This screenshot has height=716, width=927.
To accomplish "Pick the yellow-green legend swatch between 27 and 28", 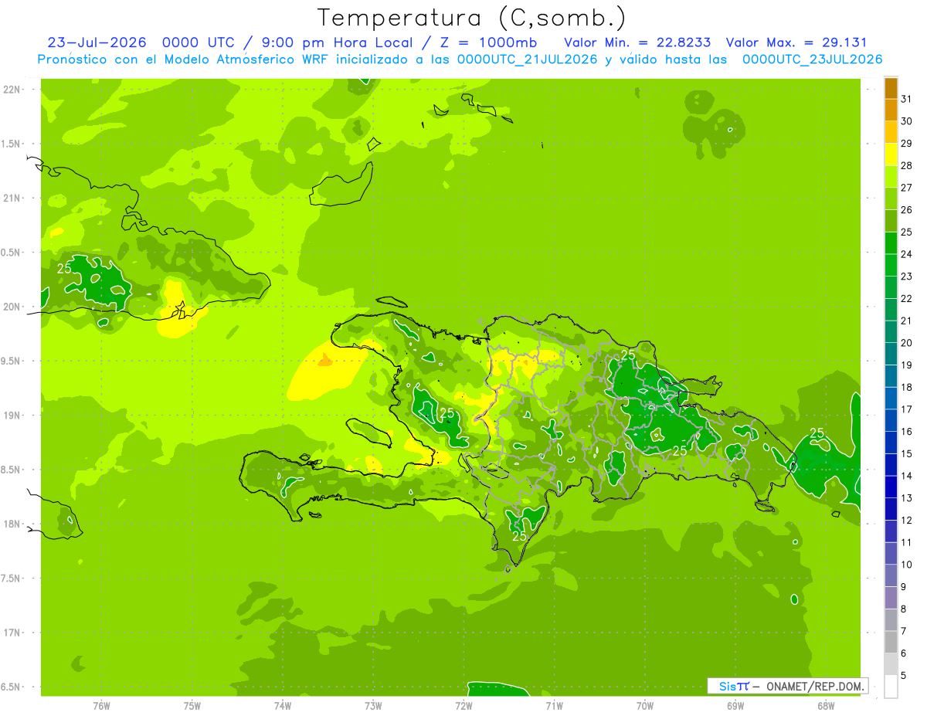I will (x=891, y=176).
